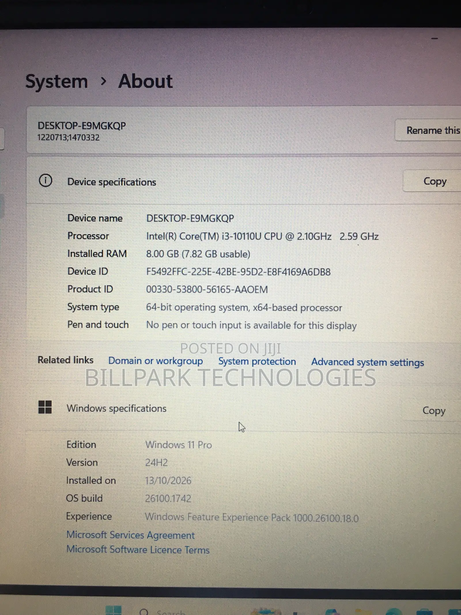Viewport: 461px width, 615px height.
Task: Open Microsoft Software Licence Terms link
Action: 138,549
